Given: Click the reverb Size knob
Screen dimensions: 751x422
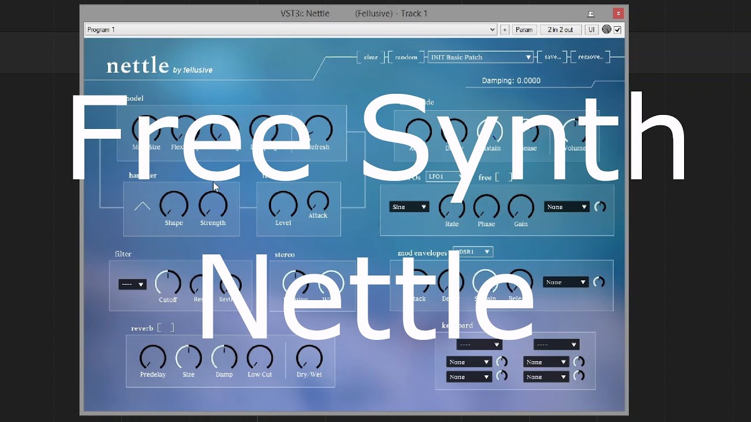Looking at the screenshot, I should coord(188,358).
